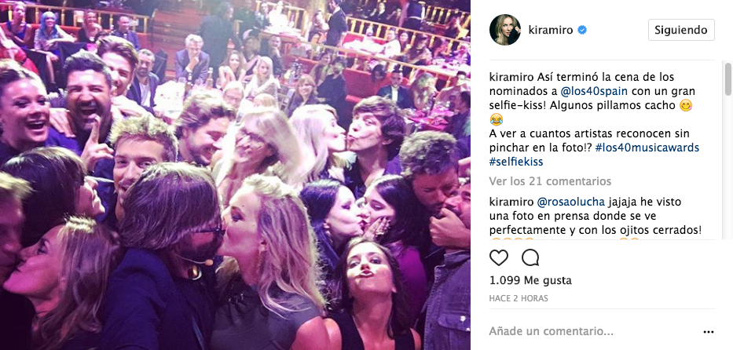The image size is (733, 350).
Task: Click kiramiro username in the comment reply
Action: click(511, 202)
